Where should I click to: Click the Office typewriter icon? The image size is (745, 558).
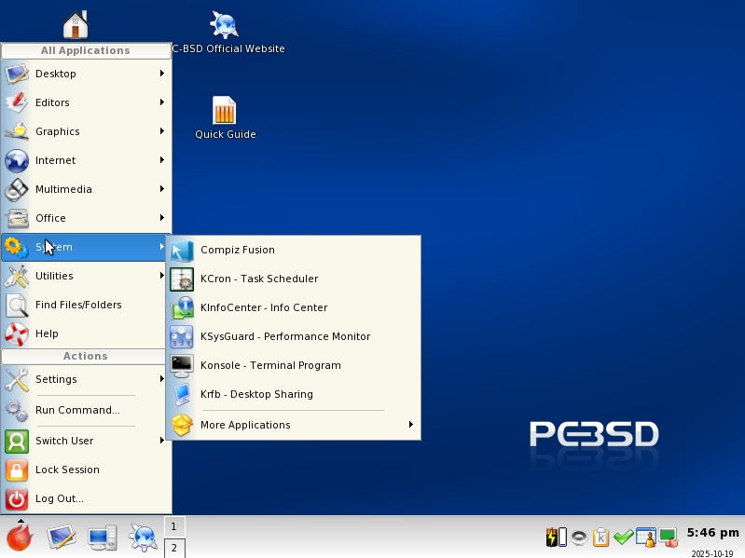click(17, 218)
